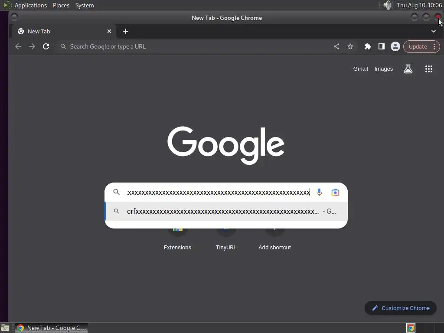Open the Google apps grid
444x333 pixels.
click(x=429, y=69)
